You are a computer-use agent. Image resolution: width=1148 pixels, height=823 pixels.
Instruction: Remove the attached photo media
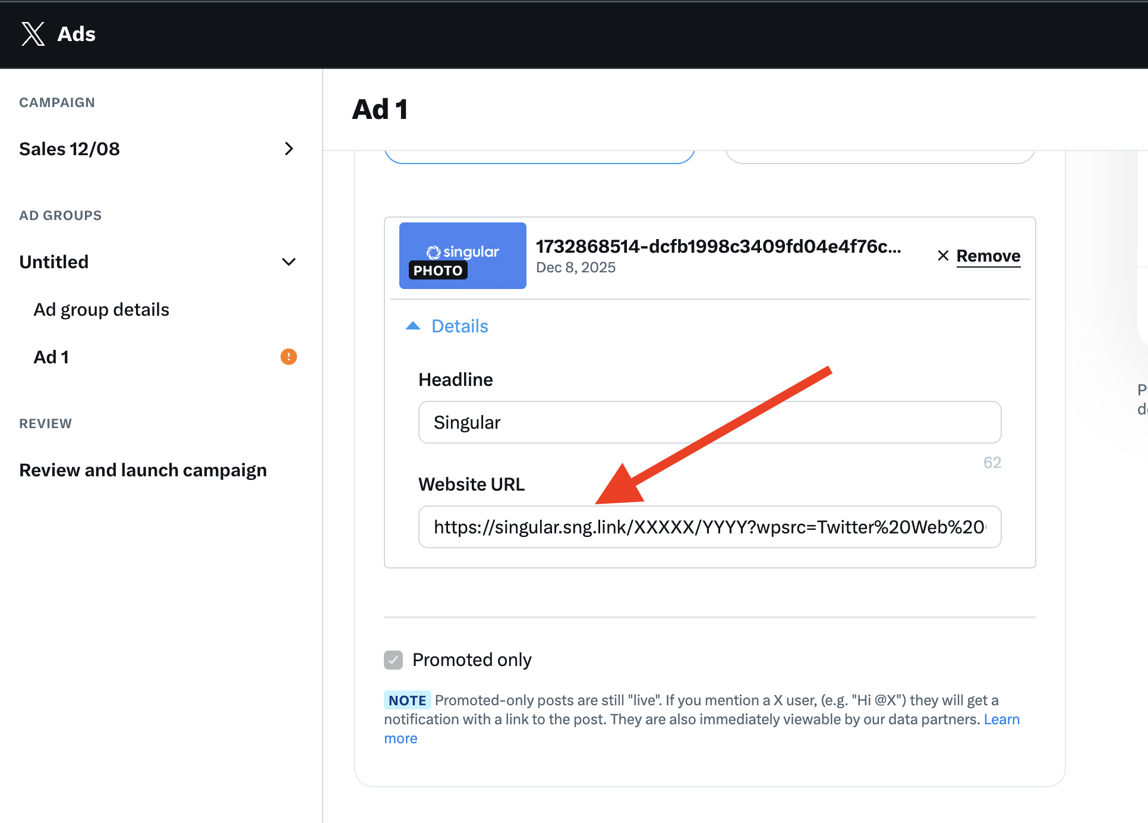pos(988,256)
